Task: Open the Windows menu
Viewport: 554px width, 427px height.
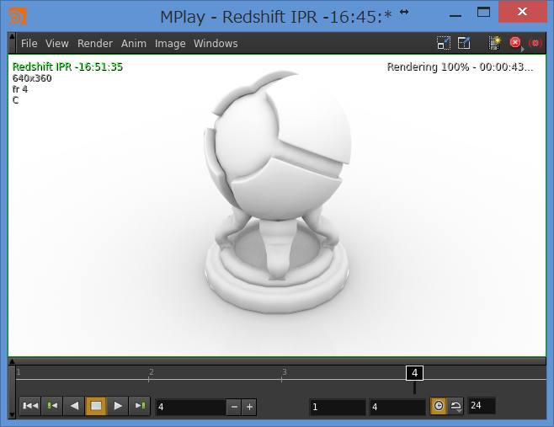Action: (216, 43)
